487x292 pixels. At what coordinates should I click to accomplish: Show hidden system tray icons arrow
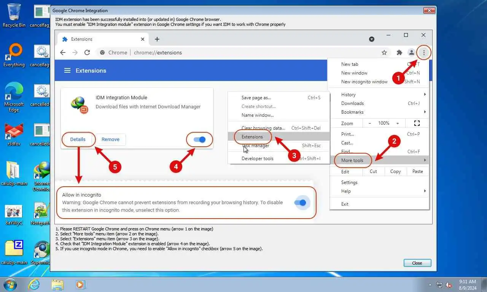pyautogui.click(x=430, y=284)
